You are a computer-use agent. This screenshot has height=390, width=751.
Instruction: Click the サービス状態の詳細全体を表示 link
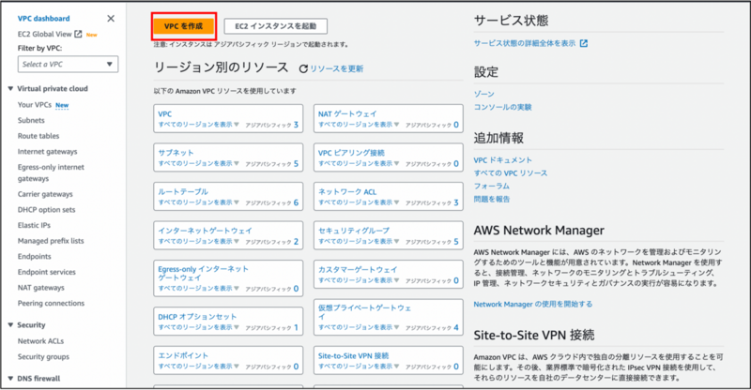525,43
